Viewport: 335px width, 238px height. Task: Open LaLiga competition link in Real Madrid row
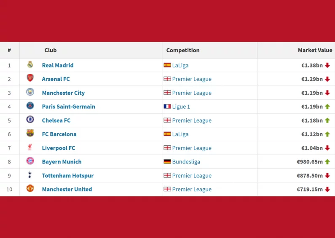[180, 65]
